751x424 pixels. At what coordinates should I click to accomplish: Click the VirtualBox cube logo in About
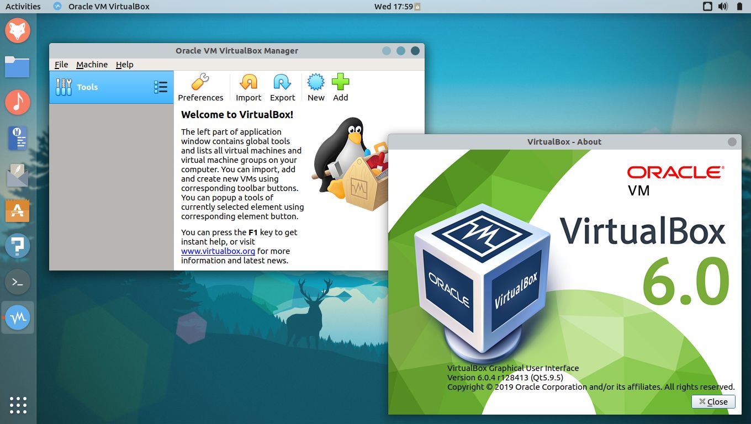coord(483,284)
